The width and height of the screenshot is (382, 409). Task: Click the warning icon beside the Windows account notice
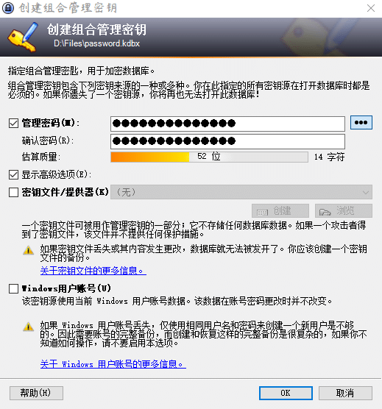[28, 327]
